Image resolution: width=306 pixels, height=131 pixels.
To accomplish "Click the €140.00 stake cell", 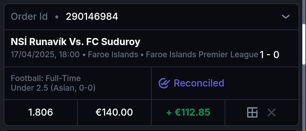I will [114, 112].
